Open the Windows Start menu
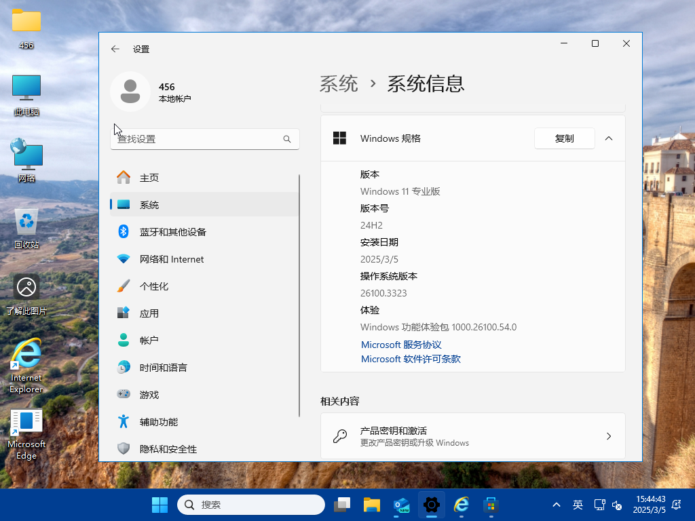Viewport: 695px width, 521px height. tap(160, 505)
